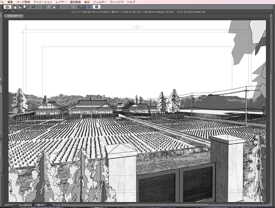
Task: Open the フィルター menu
Action: pyautogui.click(x=100, y=2)
